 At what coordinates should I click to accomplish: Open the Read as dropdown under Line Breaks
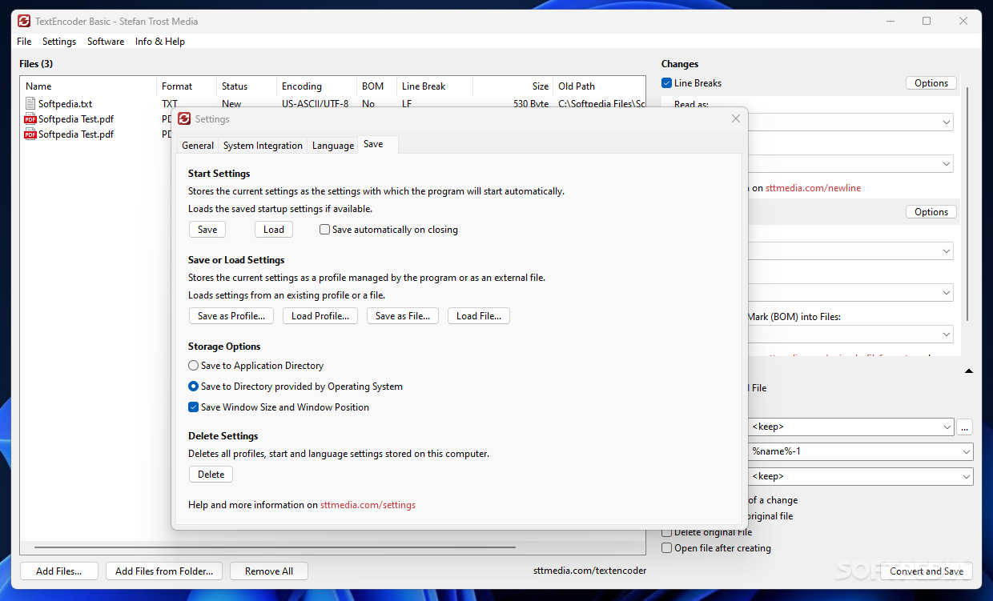947,122
